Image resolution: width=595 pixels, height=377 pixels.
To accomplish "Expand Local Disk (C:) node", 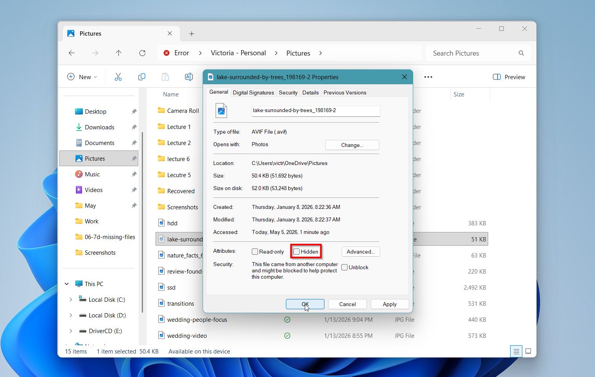I will pos(71,299).
